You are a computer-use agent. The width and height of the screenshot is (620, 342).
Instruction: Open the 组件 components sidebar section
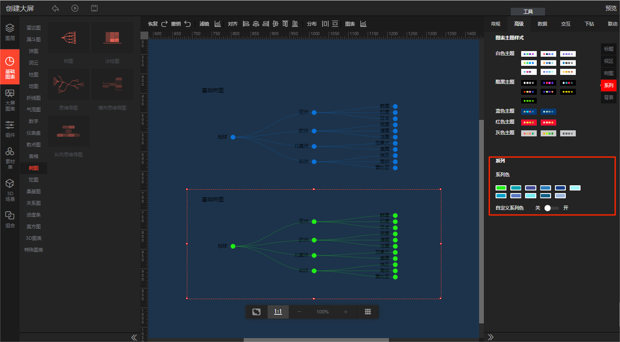click(x=10, y=129)
